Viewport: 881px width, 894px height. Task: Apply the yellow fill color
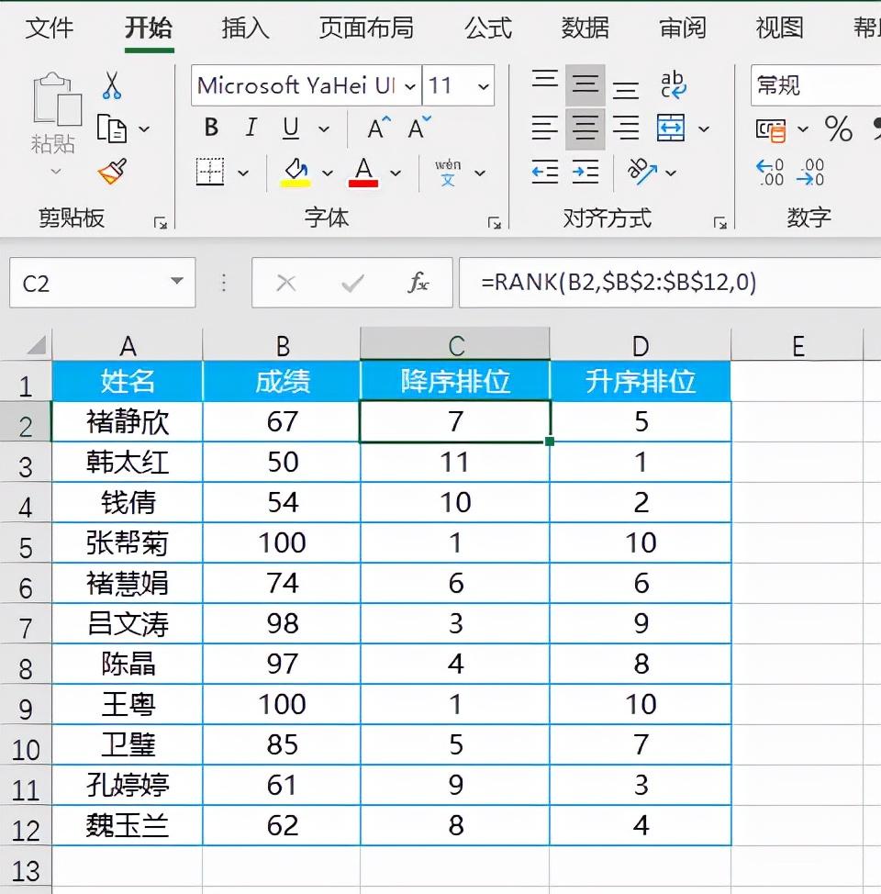[296, 173]
